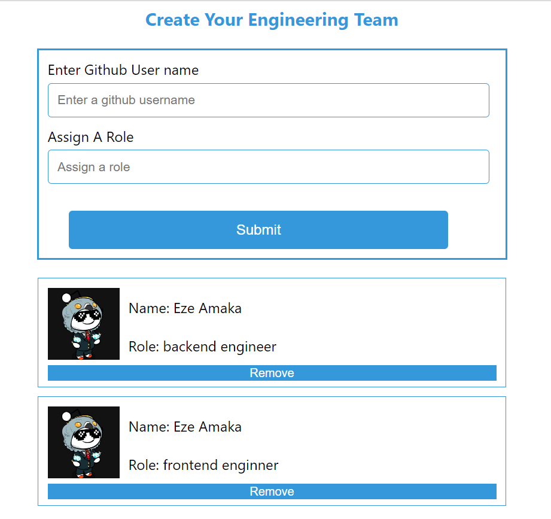Select the Assign A Role label
This screenshot has width=551, height=519.
coord(90,137)
